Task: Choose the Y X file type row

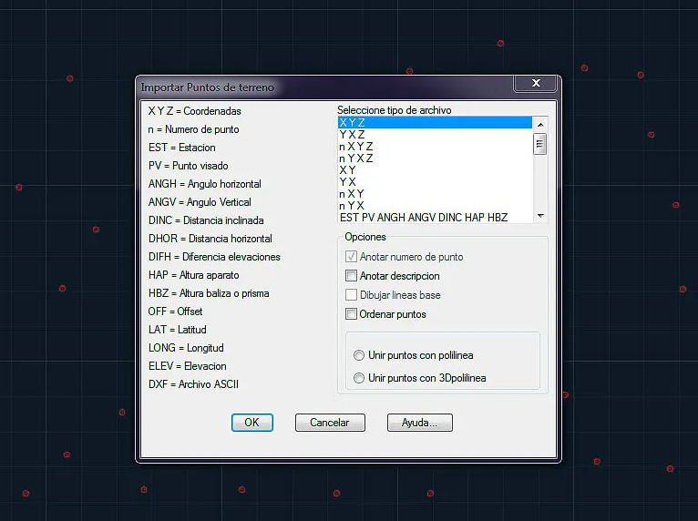Action: click(435, 182)
